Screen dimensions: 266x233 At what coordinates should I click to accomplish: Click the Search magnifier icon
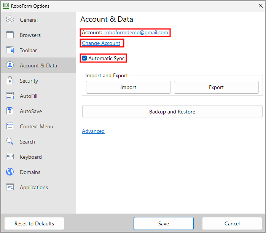(x=10, y=142)
